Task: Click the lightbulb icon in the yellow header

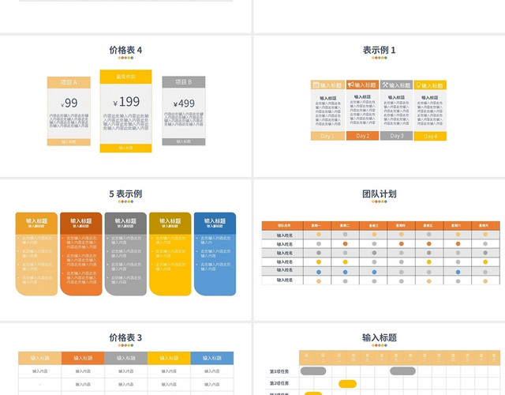Action: pyautogui.click(x=419, y=85)
